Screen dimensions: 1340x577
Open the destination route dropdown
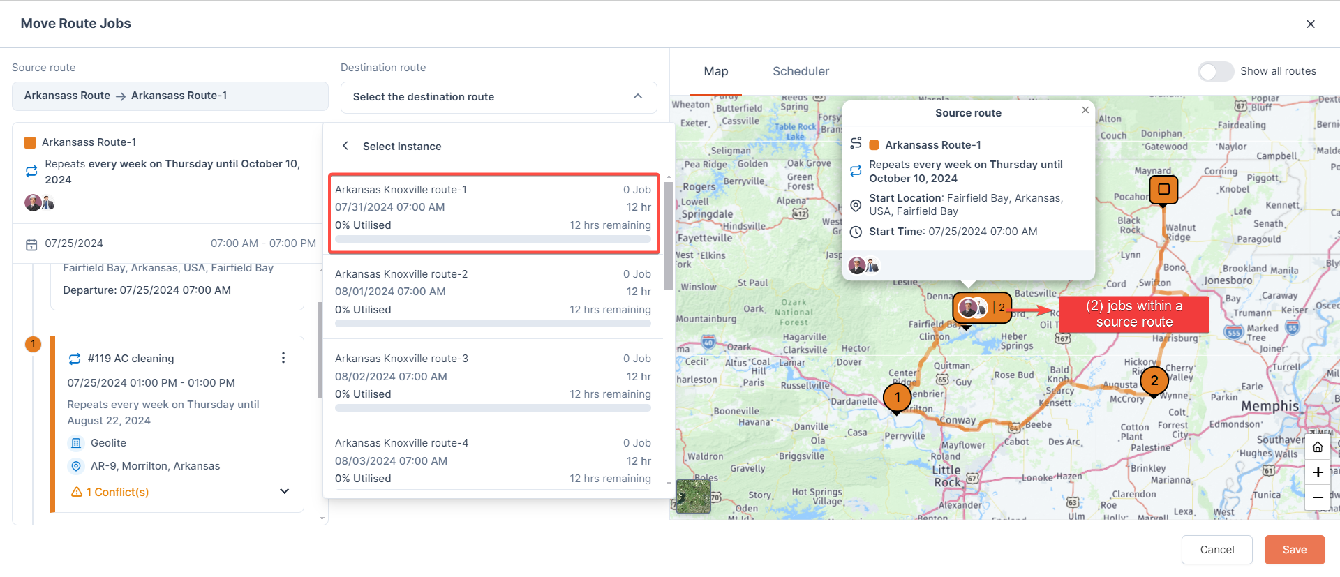coord(498,97)
